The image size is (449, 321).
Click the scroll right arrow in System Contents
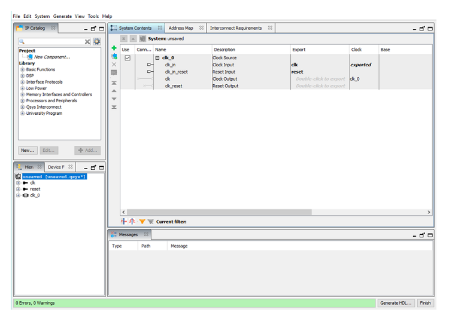pyautogui.click(x=429, y=212)
